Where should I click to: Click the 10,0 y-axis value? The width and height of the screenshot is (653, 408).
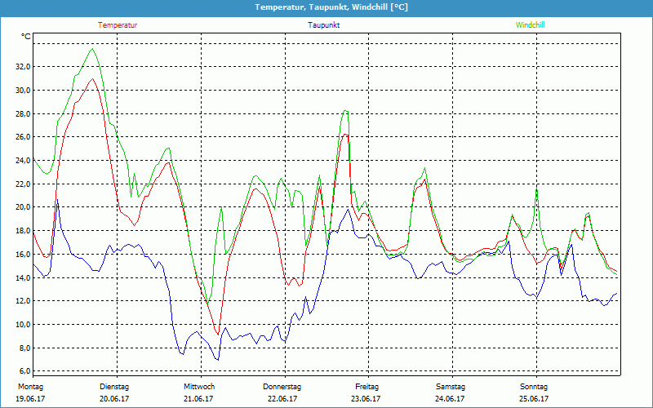pyautogui.click(x=22, y=324)
